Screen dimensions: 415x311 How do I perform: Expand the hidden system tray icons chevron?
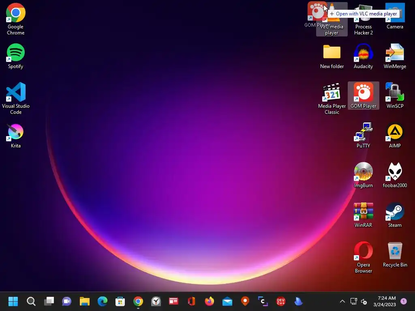[x=342, y=301]
